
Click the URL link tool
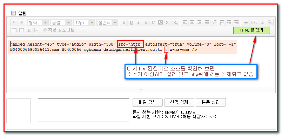point(254,22)
